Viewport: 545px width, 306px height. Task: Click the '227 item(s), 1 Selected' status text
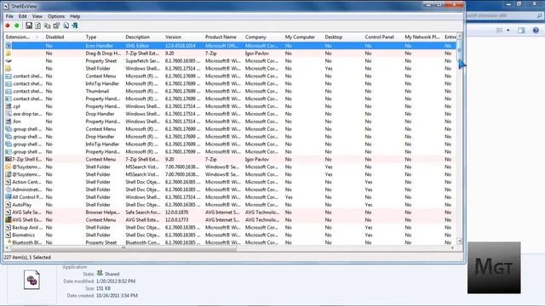point(27,258)
